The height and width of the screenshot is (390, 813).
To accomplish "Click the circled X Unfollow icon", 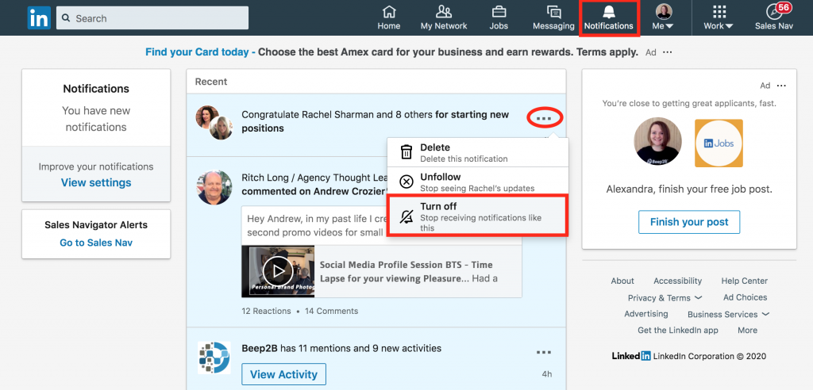I will [406, 182].
